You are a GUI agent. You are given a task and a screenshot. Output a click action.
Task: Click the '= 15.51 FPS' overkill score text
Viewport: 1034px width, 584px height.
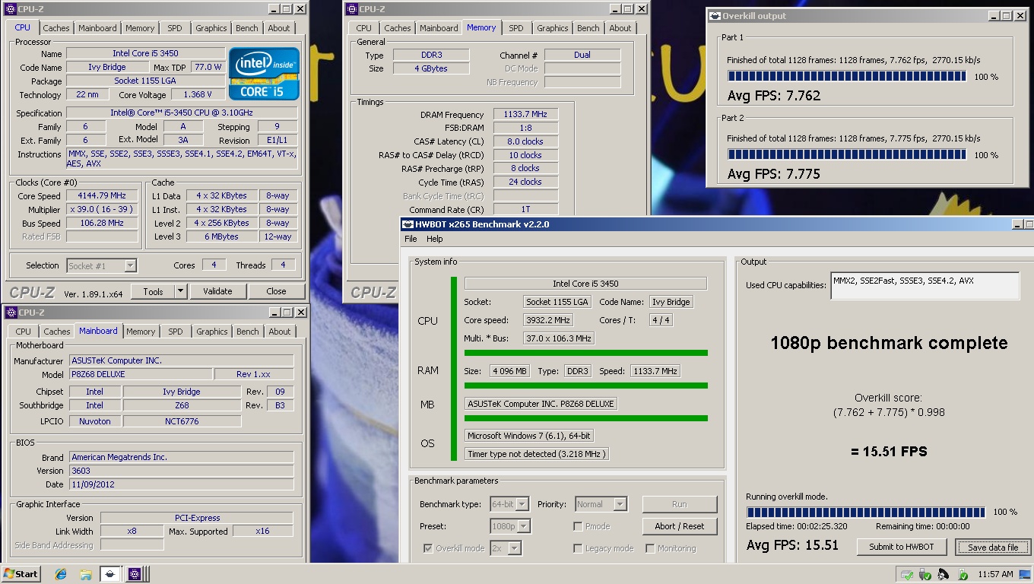pos(889,452)
